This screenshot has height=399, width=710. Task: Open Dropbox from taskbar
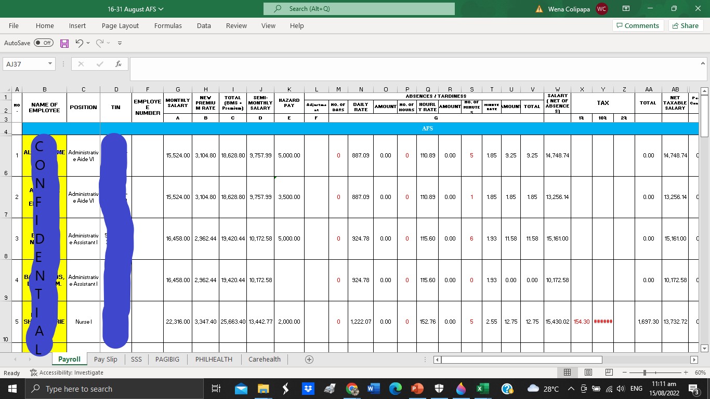308,388
